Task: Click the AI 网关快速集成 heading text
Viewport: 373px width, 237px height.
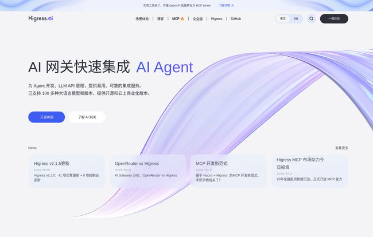Action: [79, 67]
